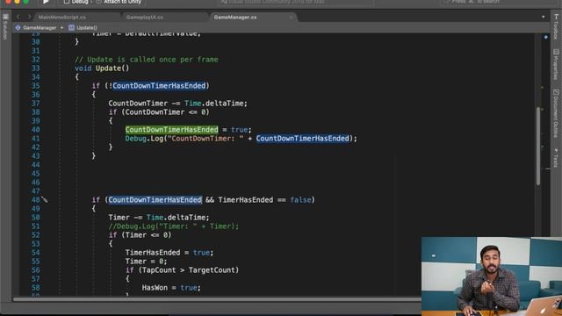Click 'if (Timer <= 0)' on line 52
Viewport: 562px width, 316px height.
140,234
